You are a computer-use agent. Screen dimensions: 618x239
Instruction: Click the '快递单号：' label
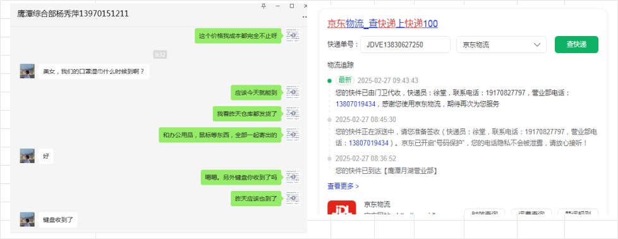pyautogui.click(x=343, y=44)
